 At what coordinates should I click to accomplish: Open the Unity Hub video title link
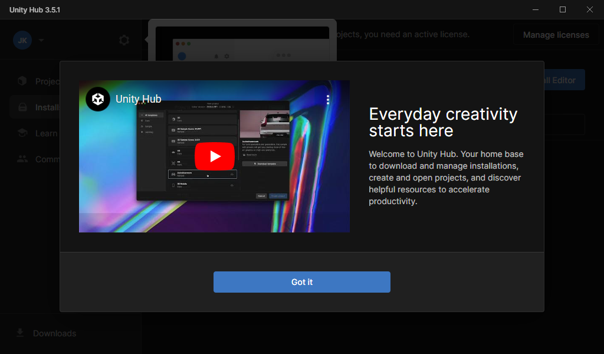138,99
